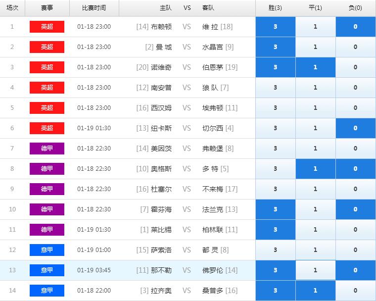
Task: Click the 意甲 league tag in match 12
Action: coord(47,250)
